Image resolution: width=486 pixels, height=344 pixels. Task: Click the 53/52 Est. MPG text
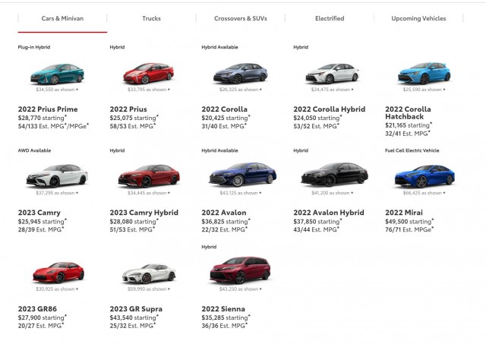coord(316,126)
